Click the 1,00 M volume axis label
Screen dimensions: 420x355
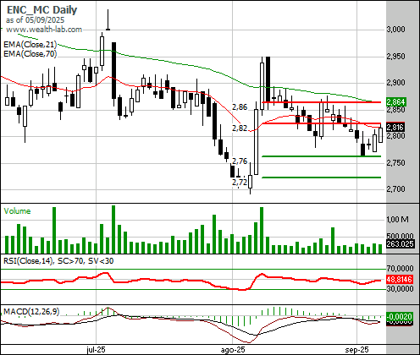(x=397, y=220)
